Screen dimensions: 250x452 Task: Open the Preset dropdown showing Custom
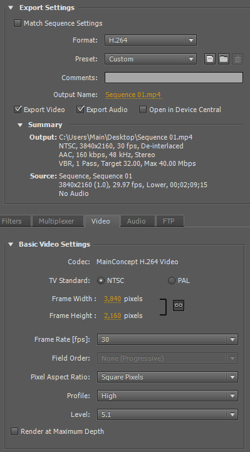pyautogui.click(x=150, y=59)
